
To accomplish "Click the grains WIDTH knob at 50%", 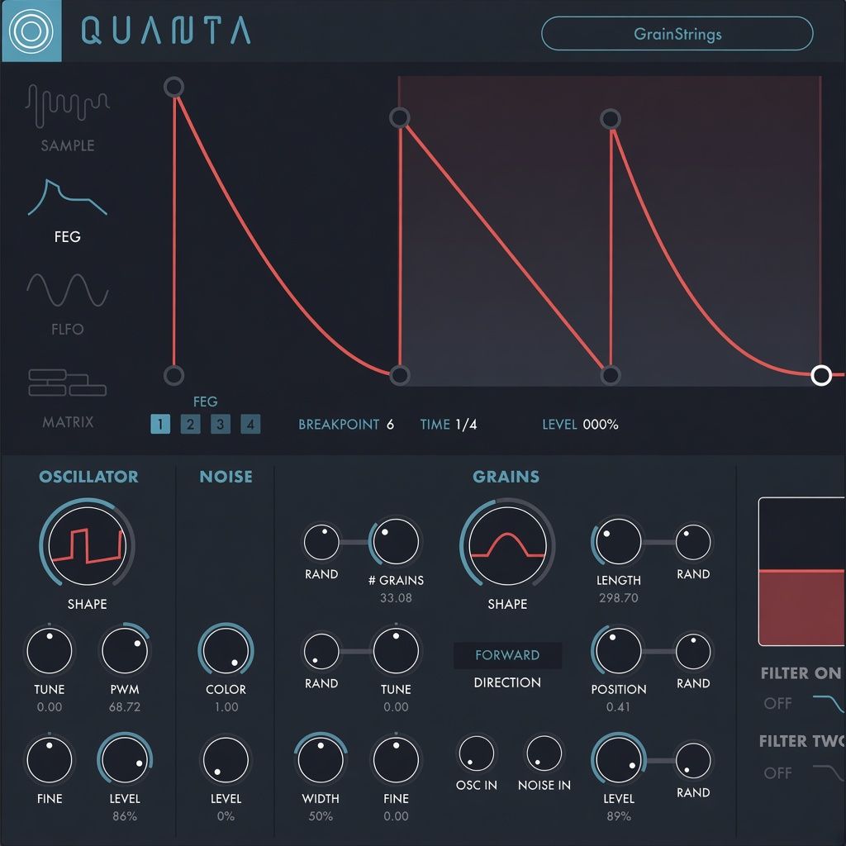I will [321, 759].
